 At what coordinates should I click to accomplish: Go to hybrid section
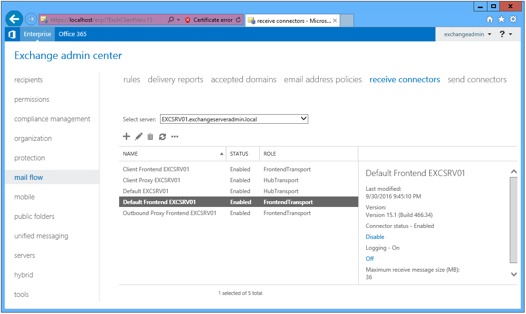coord(23,275)
